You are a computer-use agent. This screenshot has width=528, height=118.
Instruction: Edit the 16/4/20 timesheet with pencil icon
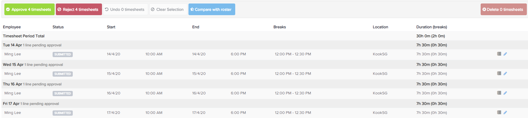(x=505, y=93)
